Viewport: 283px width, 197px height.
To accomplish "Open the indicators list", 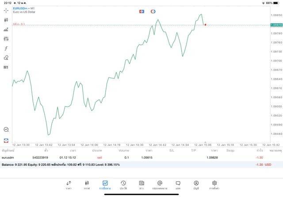I will pyautogui.click(x=6, y=30).
